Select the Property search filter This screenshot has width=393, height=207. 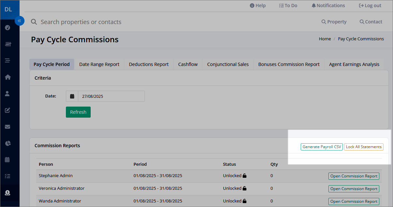click(334, 22)
